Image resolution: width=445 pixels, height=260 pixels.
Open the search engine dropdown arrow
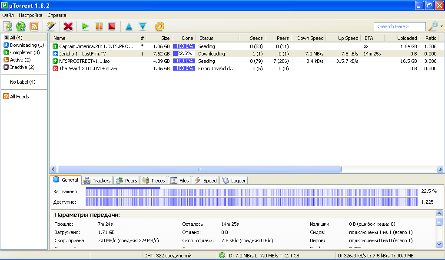[442, 26]
